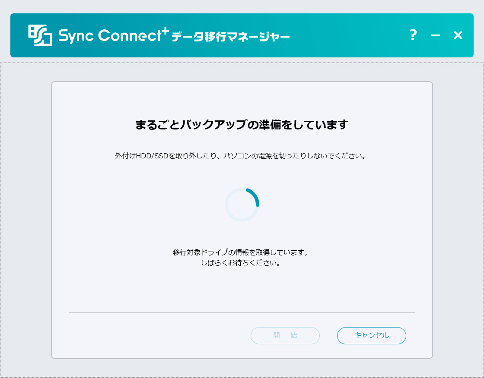Minimize the データ移行マネージャー window
Viewport: 484px width, 378px height.
436,36
